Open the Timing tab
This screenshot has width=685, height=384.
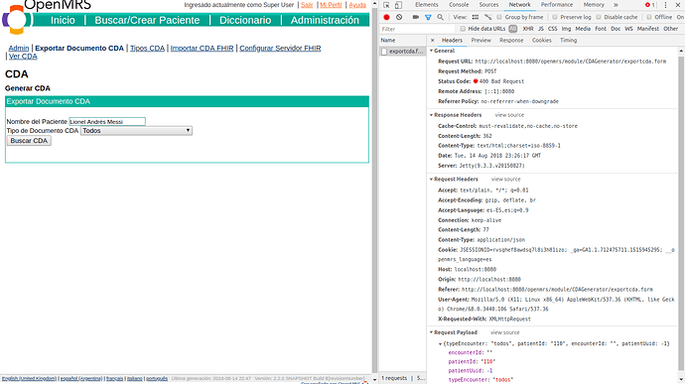pos(569,41)
